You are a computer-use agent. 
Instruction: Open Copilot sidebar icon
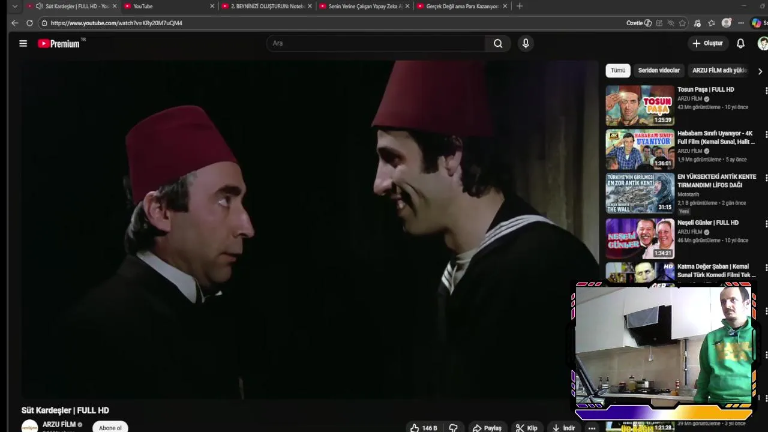pyautogui.click(x=757, y=23)
